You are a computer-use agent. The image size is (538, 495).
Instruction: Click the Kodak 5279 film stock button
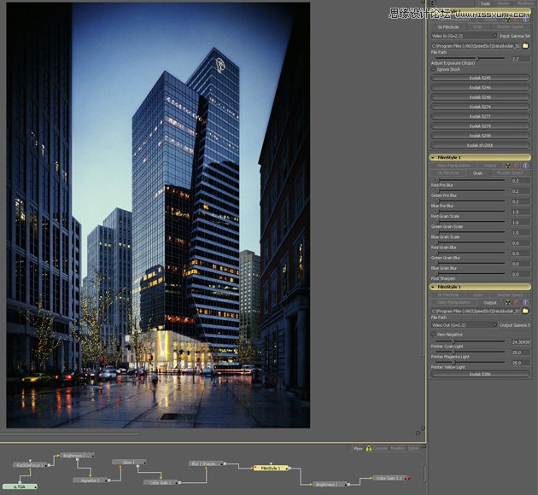click(480, 126)
